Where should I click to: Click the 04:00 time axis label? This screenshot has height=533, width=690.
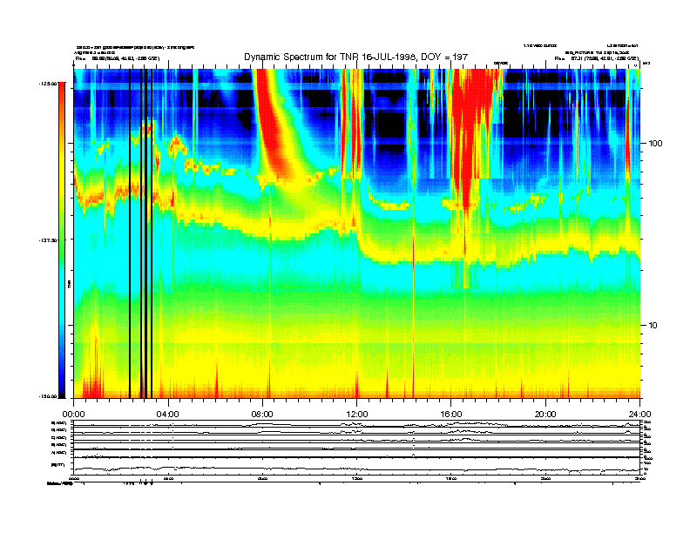tap(168, 415)
